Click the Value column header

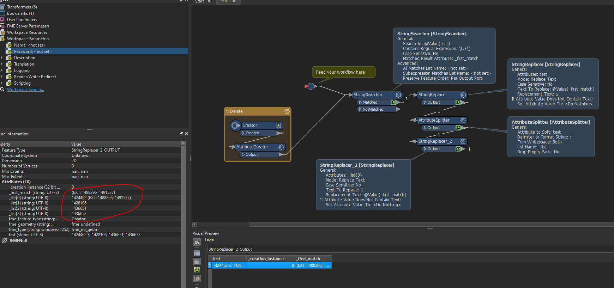tap(125, 144)
